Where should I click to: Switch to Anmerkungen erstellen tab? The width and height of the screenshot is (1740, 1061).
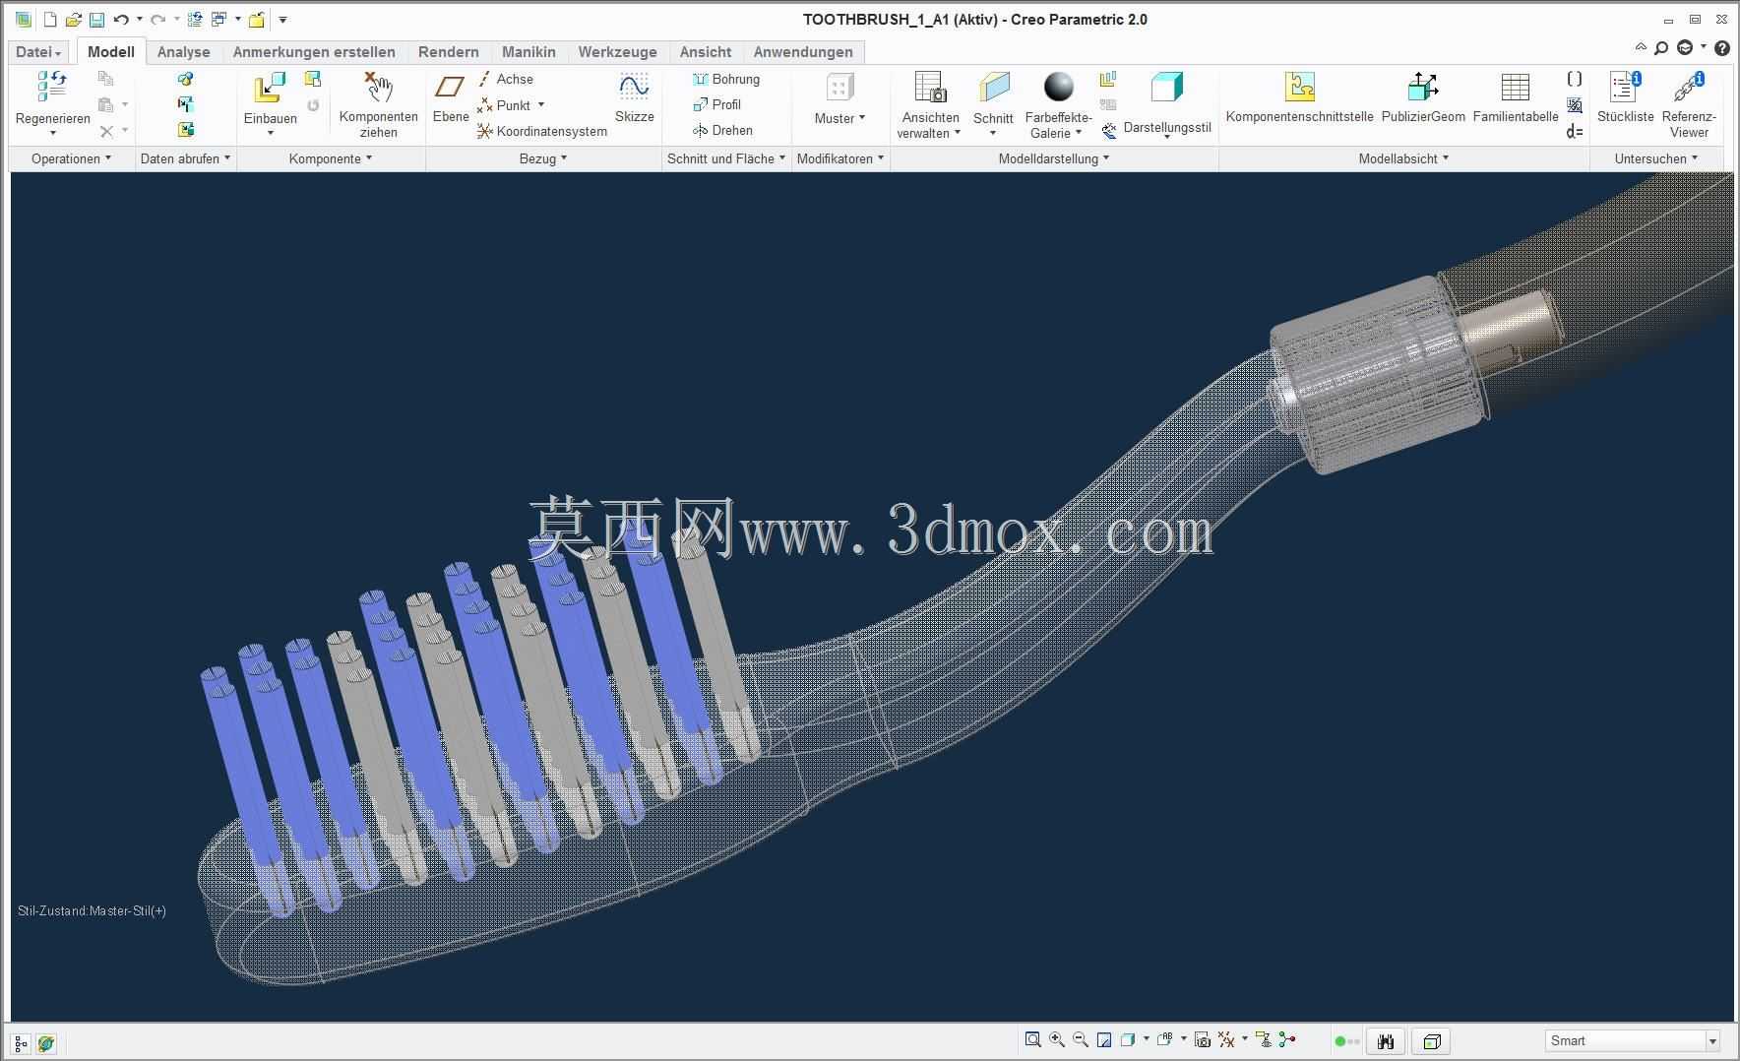click(x=314, y=52)
